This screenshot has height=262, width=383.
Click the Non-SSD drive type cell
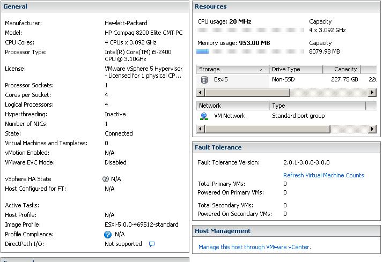tap(283, 79)
